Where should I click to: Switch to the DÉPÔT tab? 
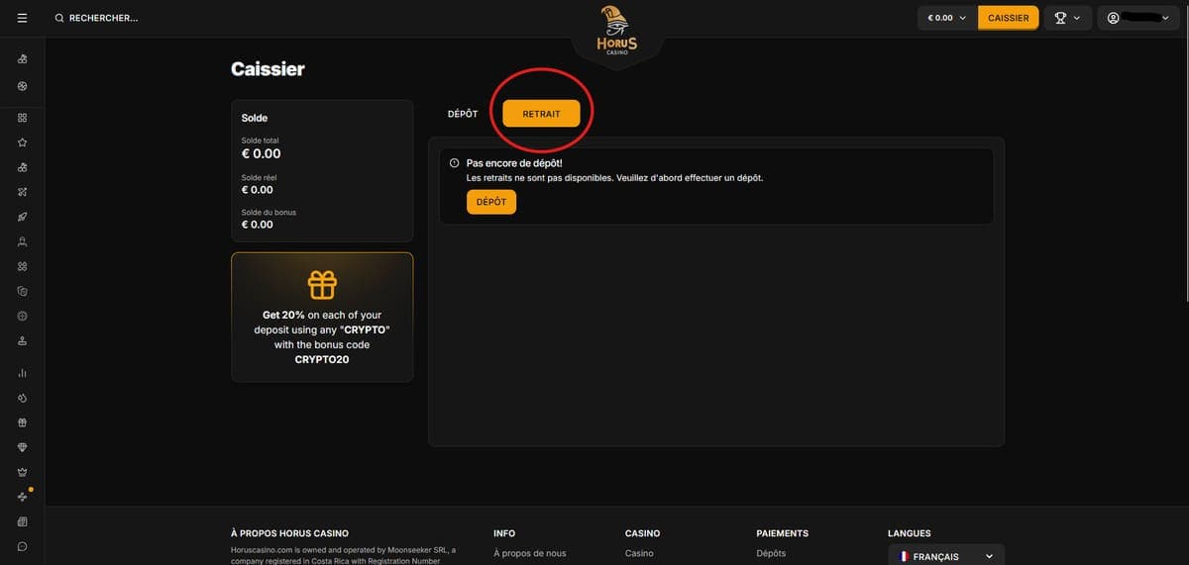point(463,114)
